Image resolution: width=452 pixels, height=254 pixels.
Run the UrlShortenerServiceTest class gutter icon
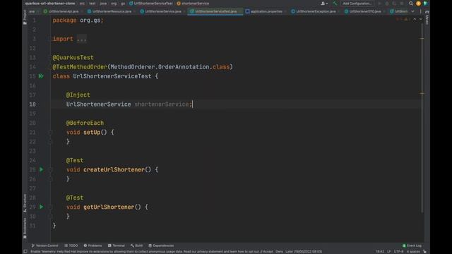coord(41,76)
